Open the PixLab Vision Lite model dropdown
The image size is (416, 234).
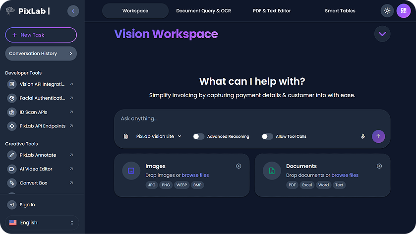pos(159,136)
